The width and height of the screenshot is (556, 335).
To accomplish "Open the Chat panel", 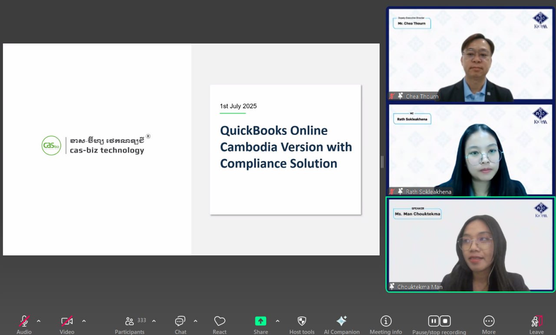I will tap(180, 322).
